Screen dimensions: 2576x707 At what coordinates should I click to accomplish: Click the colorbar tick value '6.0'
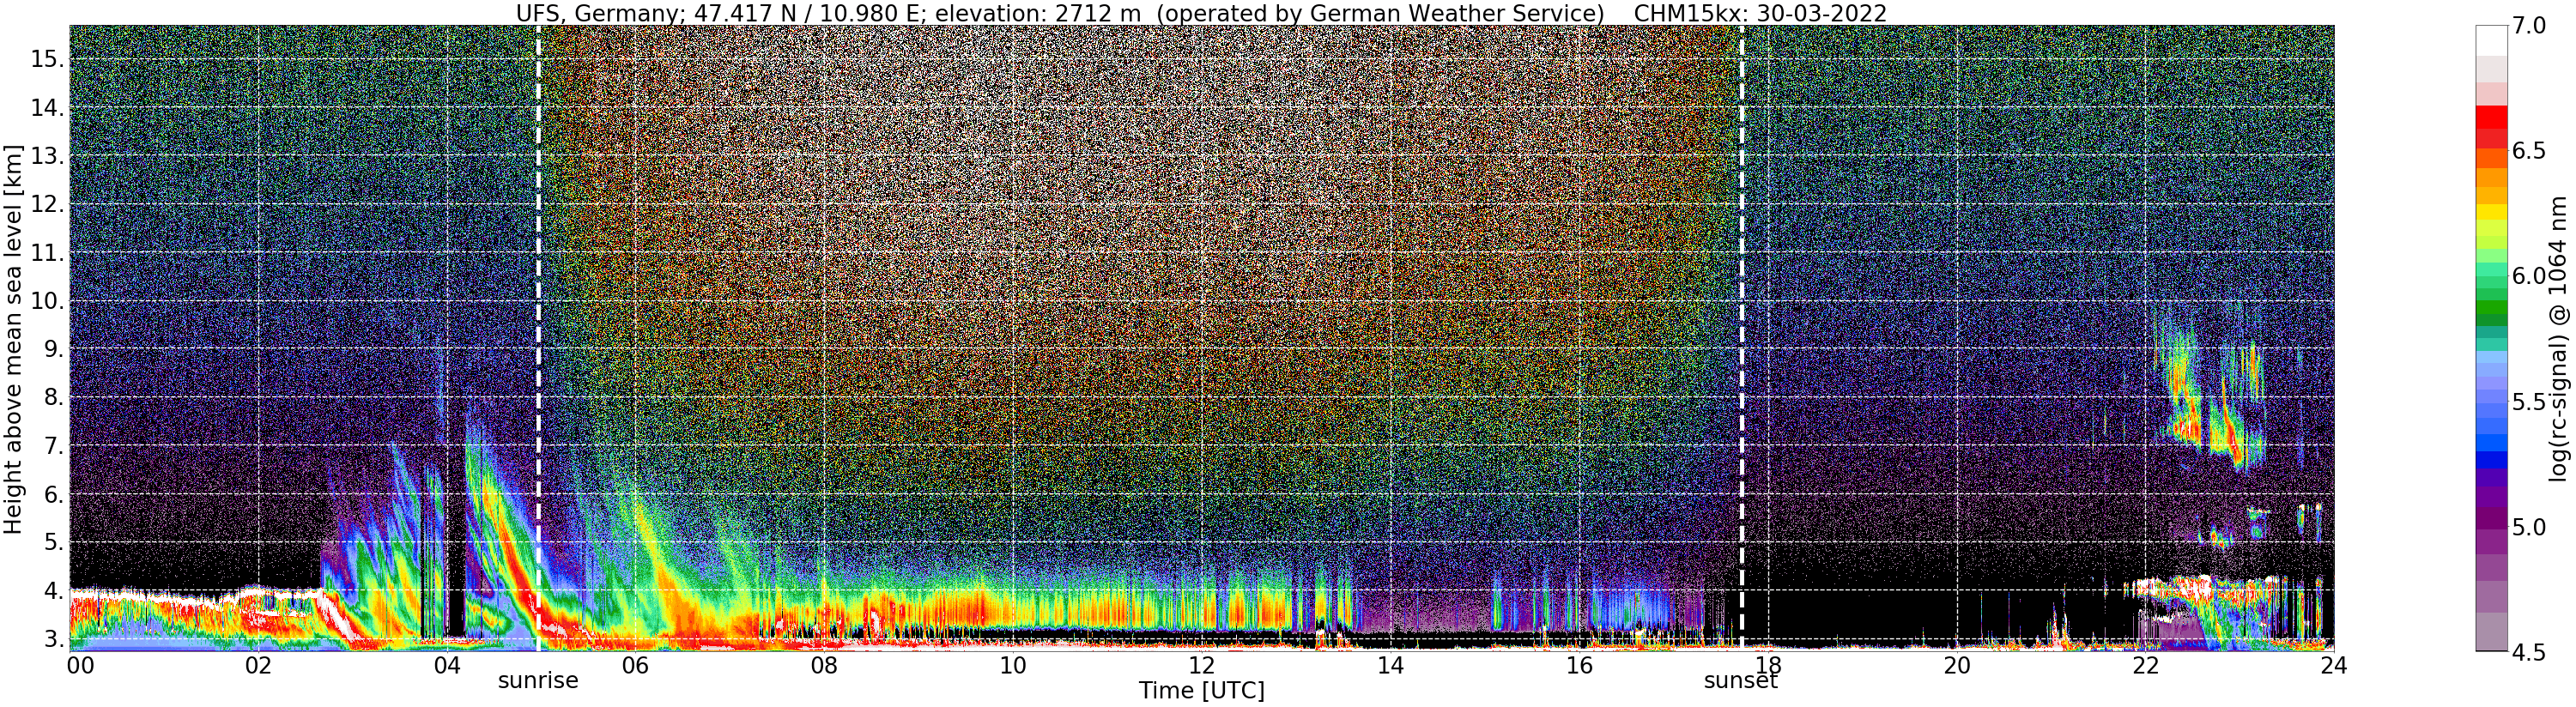tap(2528, 276)
